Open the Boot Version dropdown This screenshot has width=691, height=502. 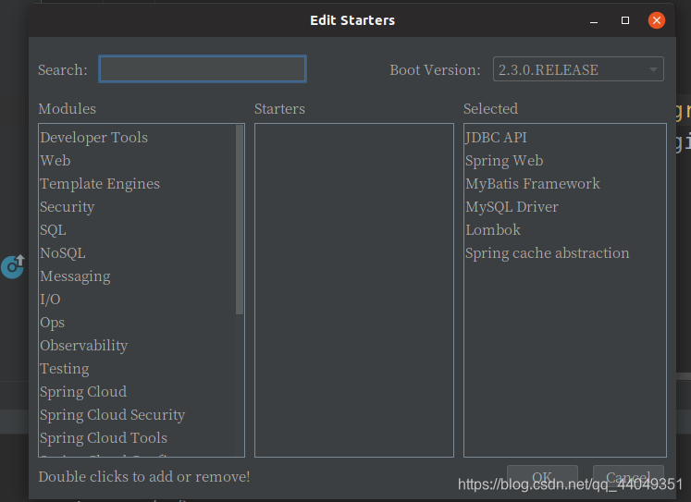point(578,69)
